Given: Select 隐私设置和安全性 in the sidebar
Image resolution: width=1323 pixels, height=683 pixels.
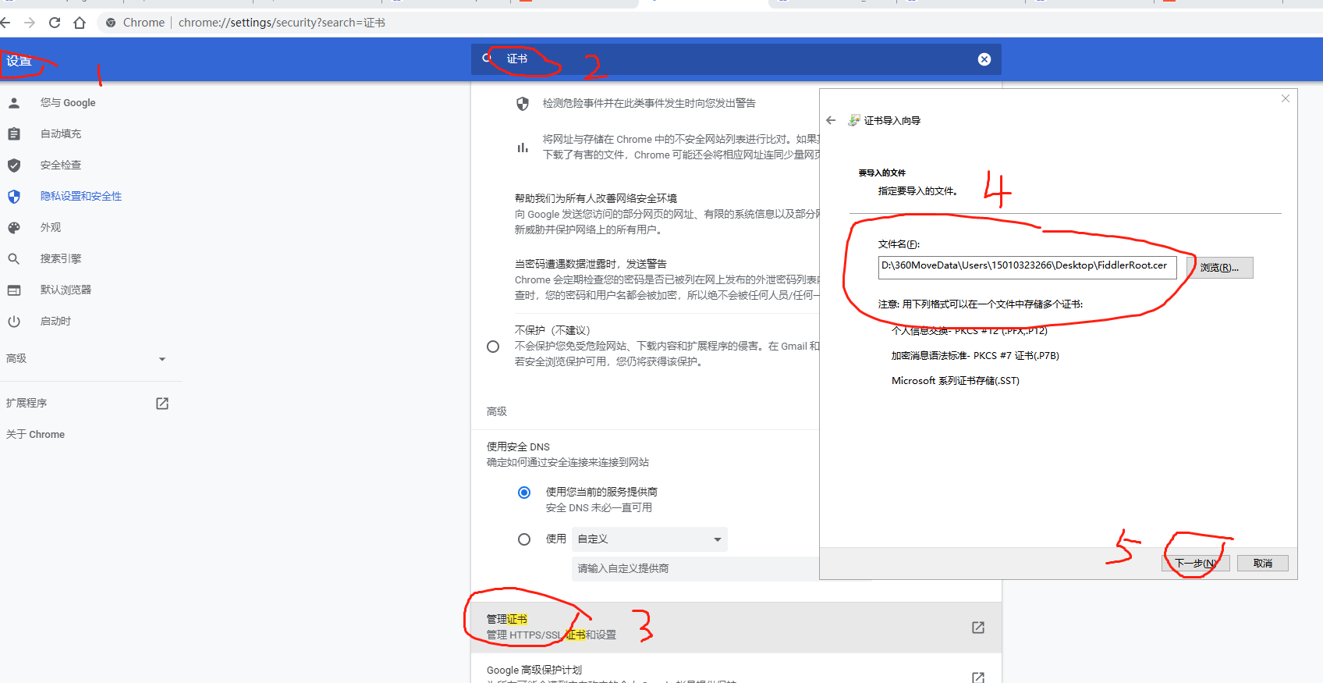Looking at the screenshot, I should tap(81, 196).
